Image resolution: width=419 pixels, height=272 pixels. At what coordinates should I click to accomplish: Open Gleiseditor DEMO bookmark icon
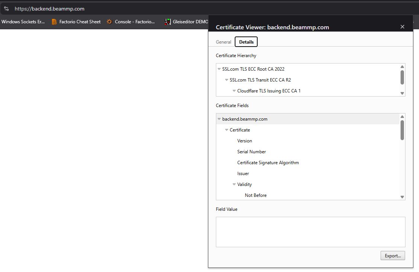click(167, 22)
